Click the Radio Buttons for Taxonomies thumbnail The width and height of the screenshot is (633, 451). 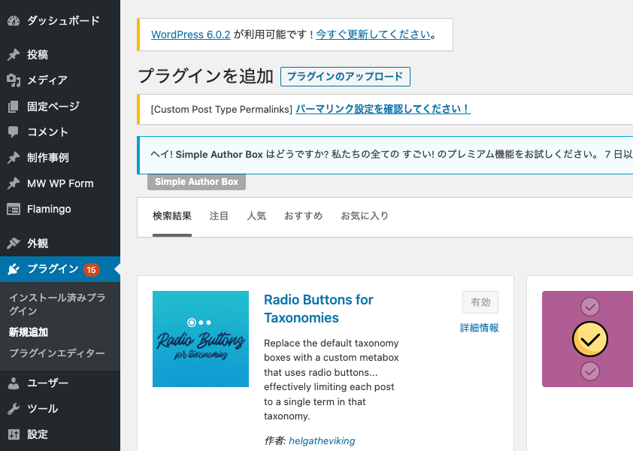tap(201, 339)
